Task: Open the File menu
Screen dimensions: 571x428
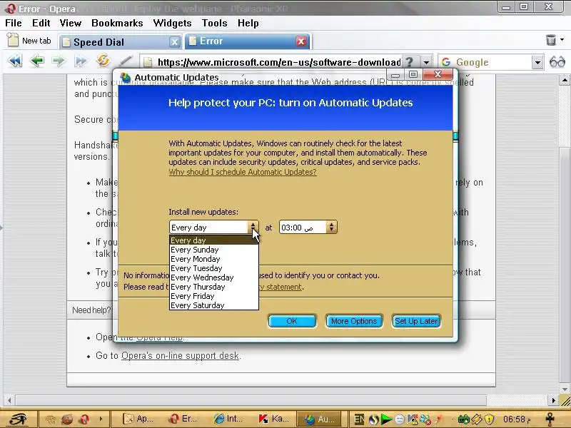Action: [14, 23]
